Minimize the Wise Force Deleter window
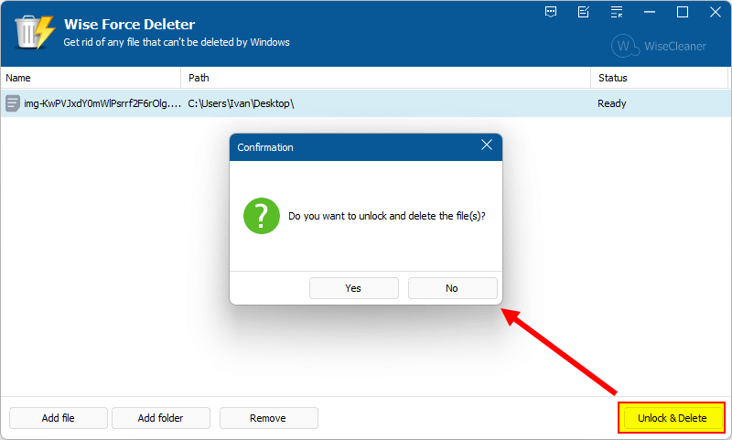Screen dimensions: 732x440 coord(650,12)
